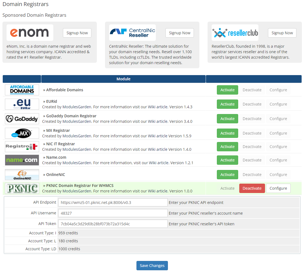Click the Sponsored Domain Registrars heading

pos(34,15)
